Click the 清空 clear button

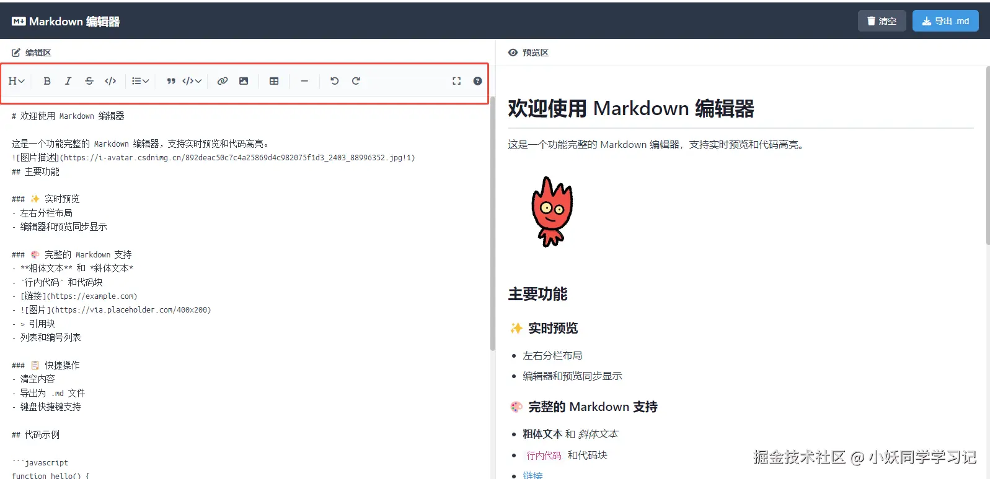pos(882,21)
